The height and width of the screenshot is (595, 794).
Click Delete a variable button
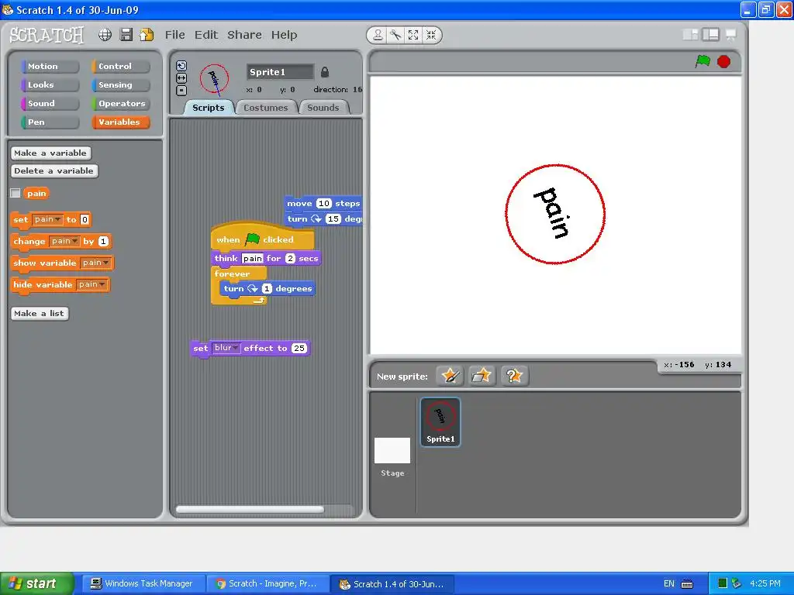[x=54, y=171]
